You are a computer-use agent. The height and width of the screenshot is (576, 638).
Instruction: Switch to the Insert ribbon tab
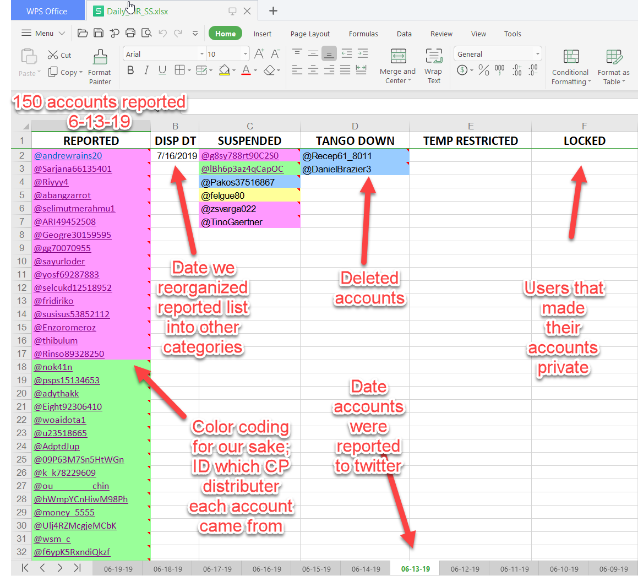click(x=263, y=34)
